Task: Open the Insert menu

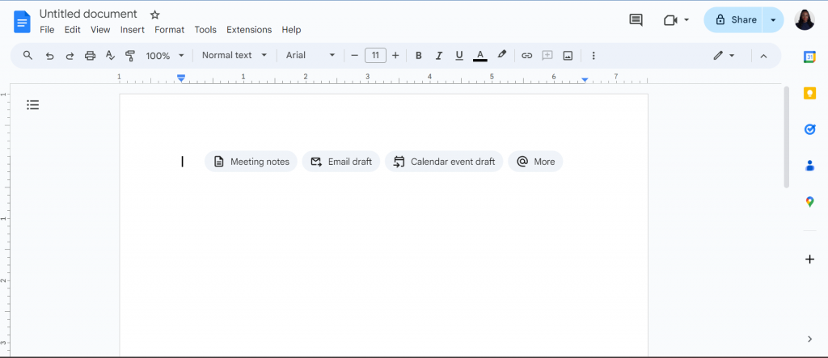Action: [x=132, y=30]
